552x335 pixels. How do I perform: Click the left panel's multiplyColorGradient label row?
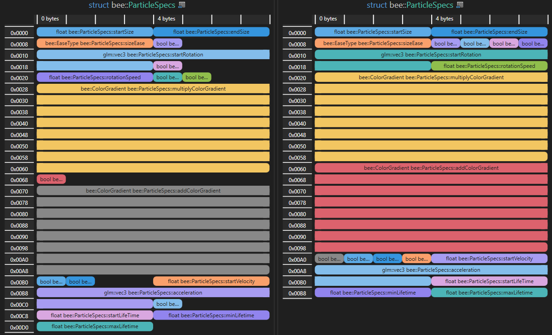(153, 89)
